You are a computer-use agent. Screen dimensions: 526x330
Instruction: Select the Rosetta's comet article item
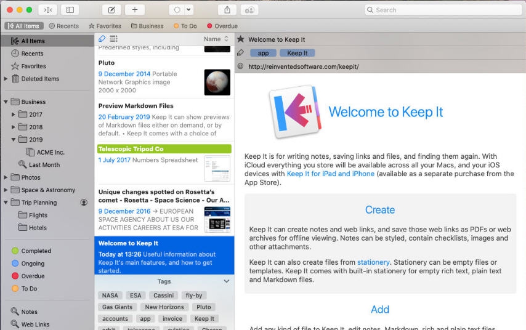click(164, 210)
